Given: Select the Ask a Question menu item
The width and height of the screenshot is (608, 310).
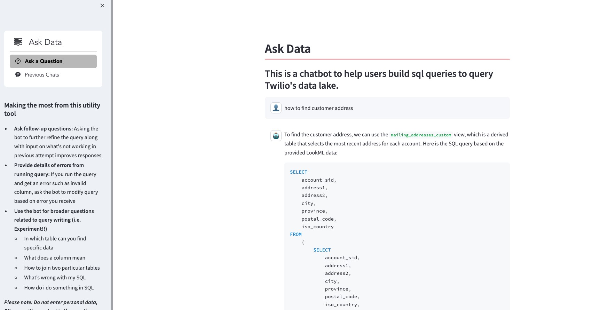Looking at the screenshot, I should click(53, 61).
